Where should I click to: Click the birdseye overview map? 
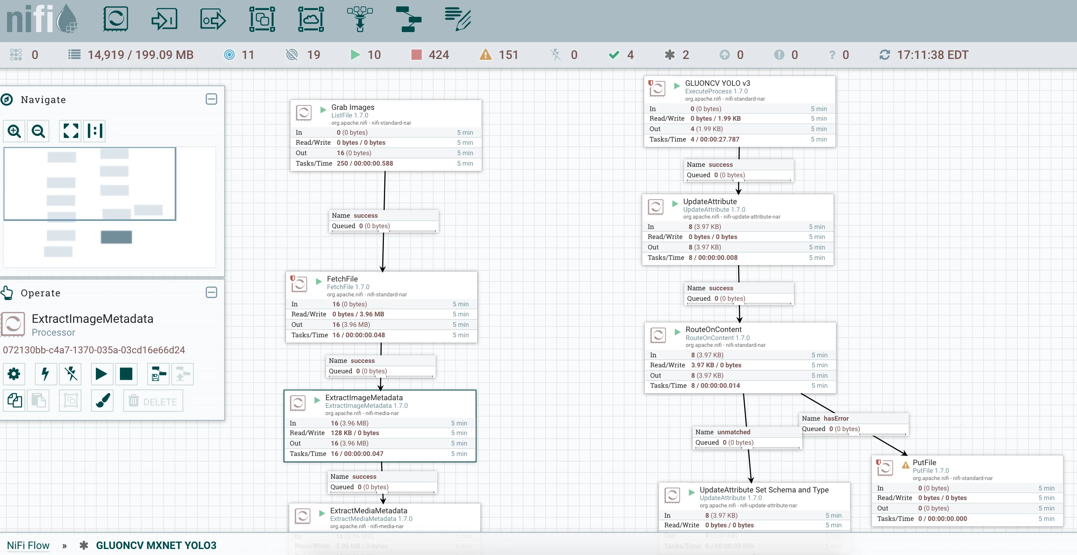110,207
